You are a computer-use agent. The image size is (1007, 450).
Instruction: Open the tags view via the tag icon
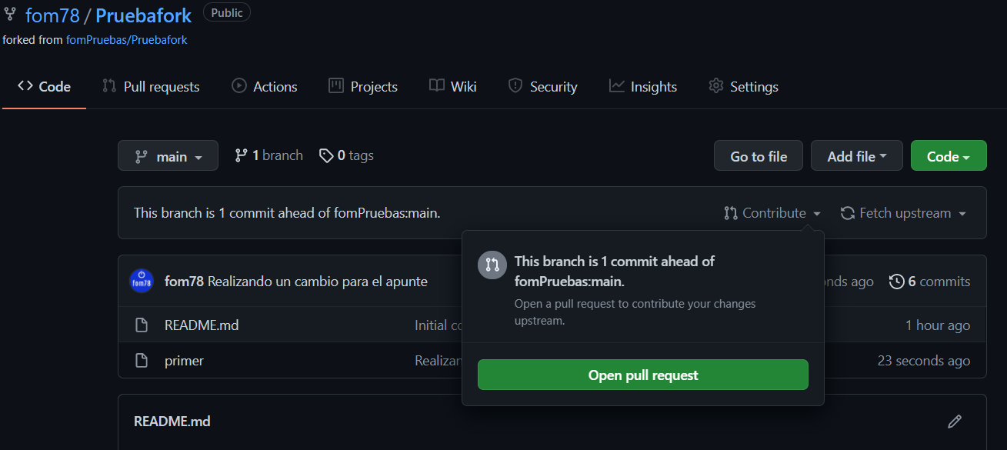325,155
